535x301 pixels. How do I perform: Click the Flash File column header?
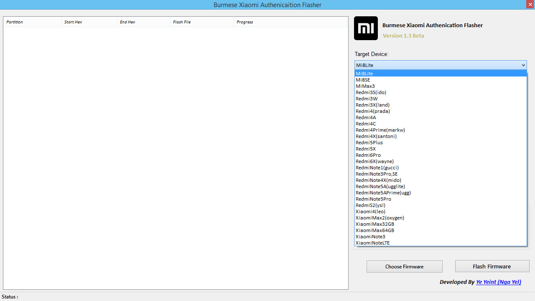202,22
